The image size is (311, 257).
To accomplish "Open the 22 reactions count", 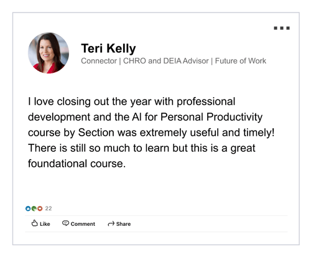I will point(49,208).
